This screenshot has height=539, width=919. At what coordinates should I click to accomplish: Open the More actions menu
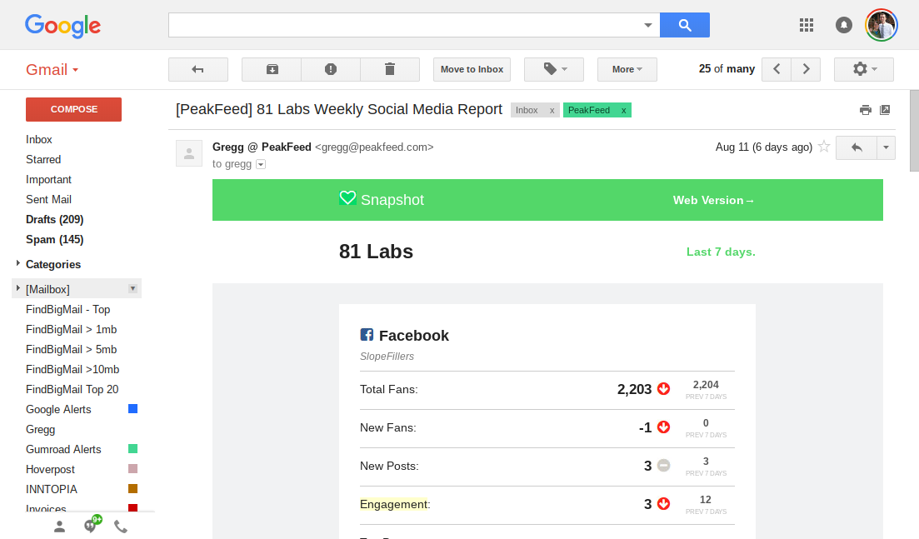627,69
